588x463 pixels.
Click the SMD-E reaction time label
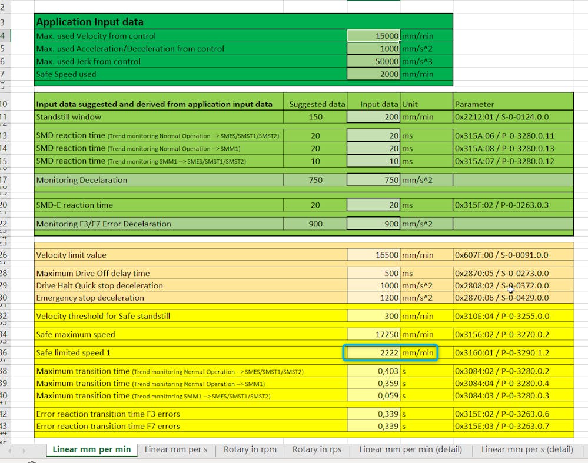74,205
